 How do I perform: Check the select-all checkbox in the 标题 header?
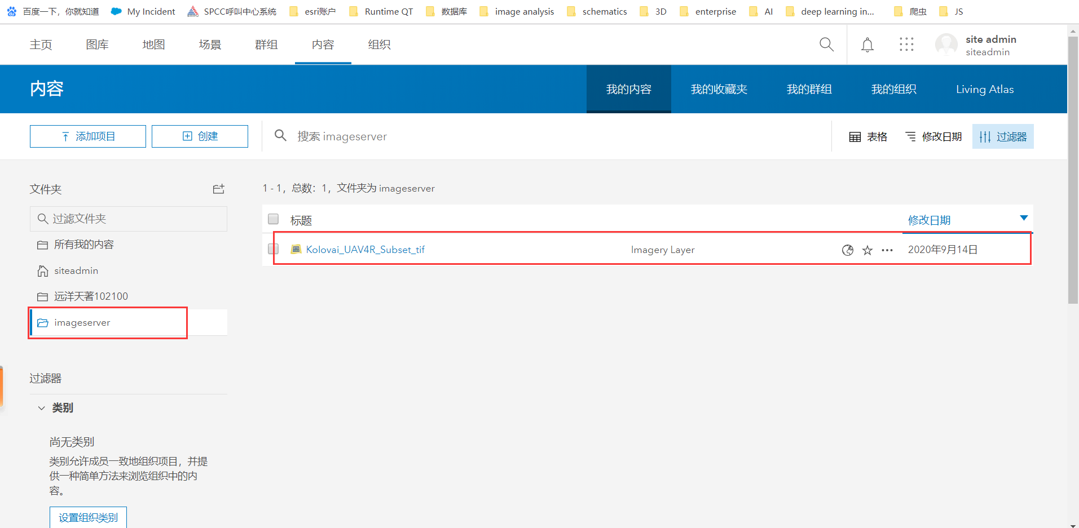(273, 219)
